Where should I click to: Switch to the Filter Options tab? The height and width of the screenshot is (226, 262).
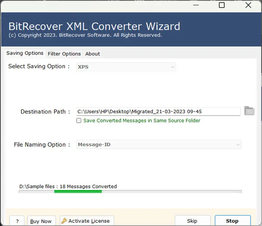pos(64,54)
